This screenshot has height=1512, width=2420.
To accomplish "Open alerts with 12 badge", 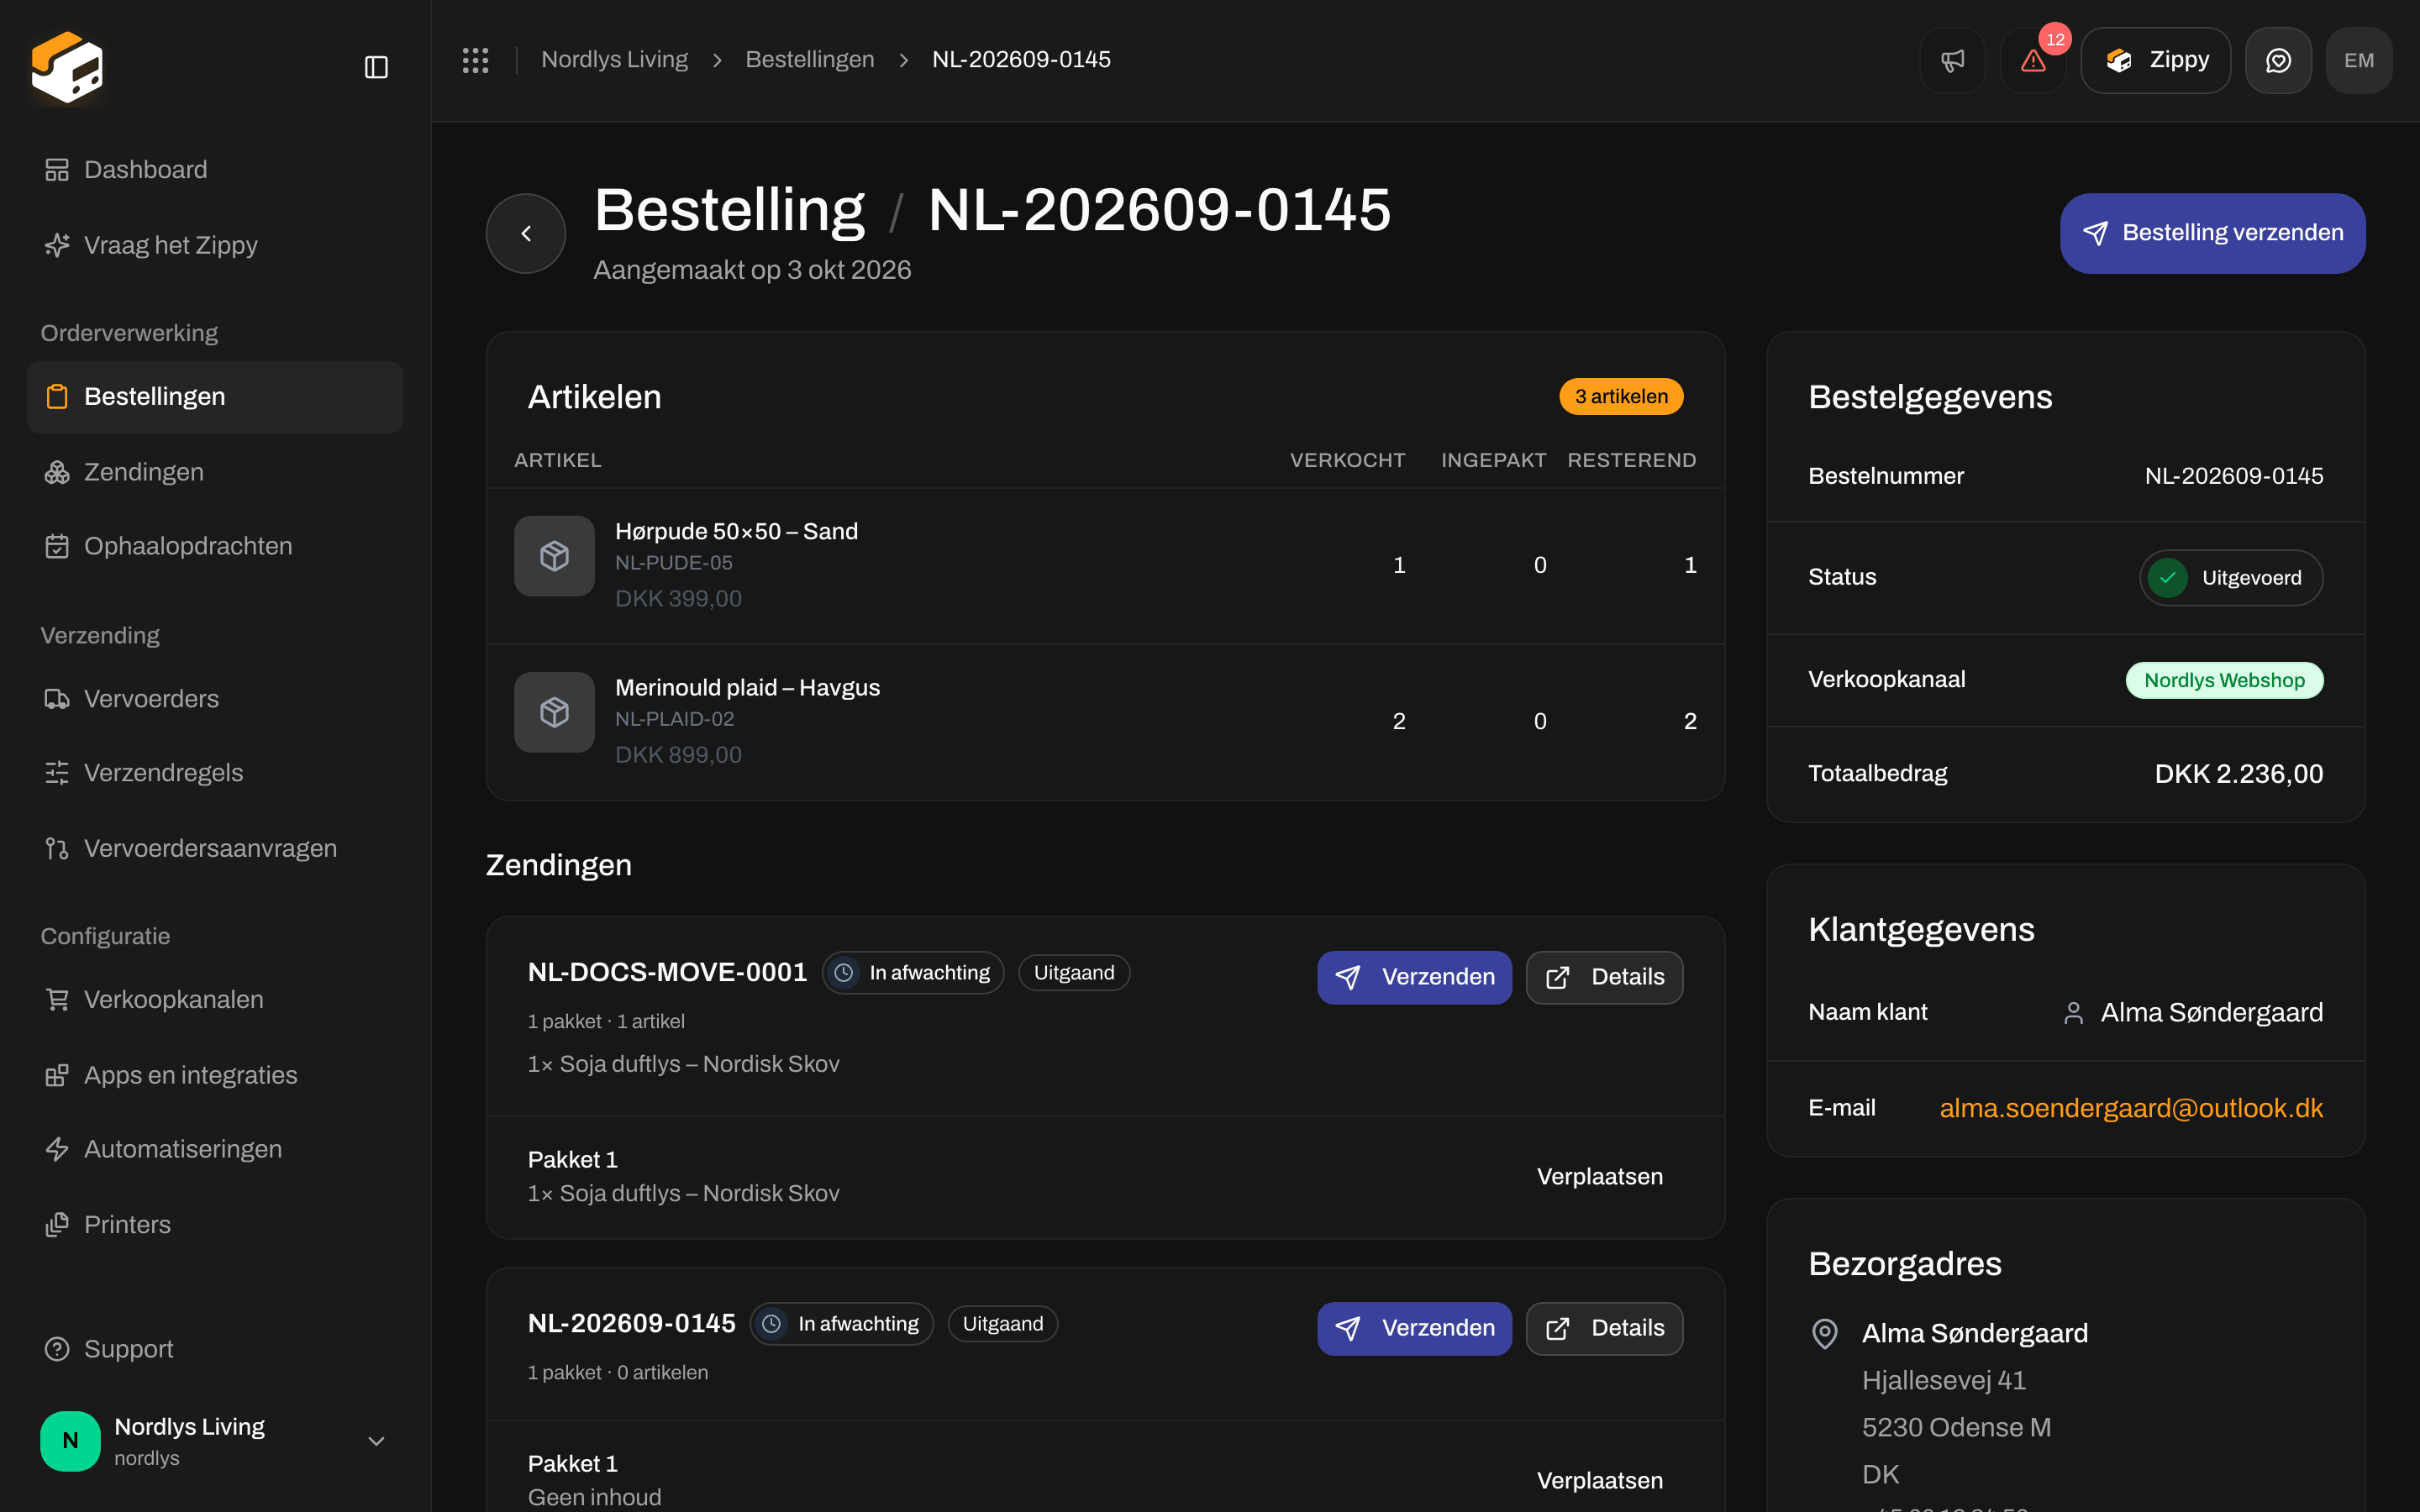I will (x=2033, y=60).
